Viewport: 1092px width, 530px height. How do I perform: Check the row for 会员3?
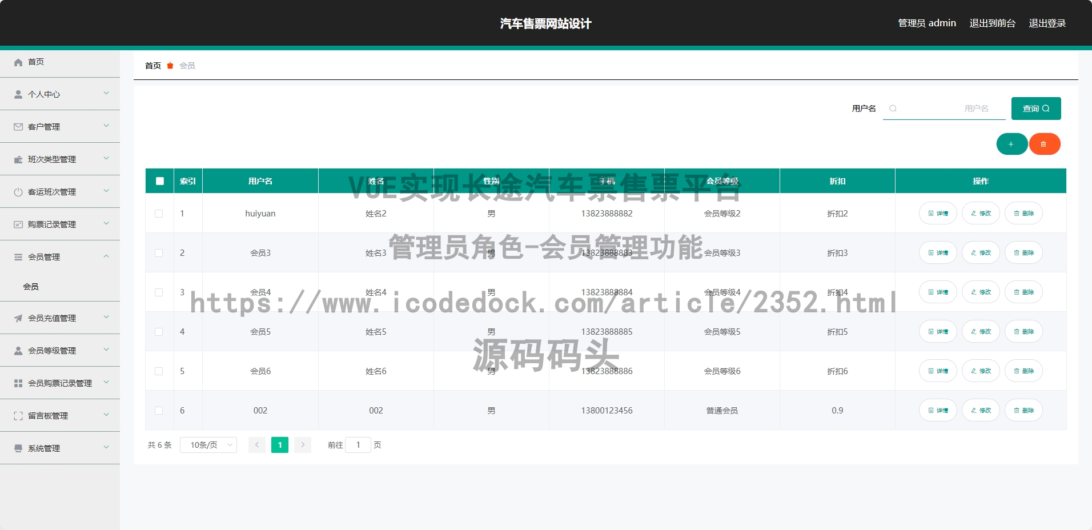[x=159, y=253]
